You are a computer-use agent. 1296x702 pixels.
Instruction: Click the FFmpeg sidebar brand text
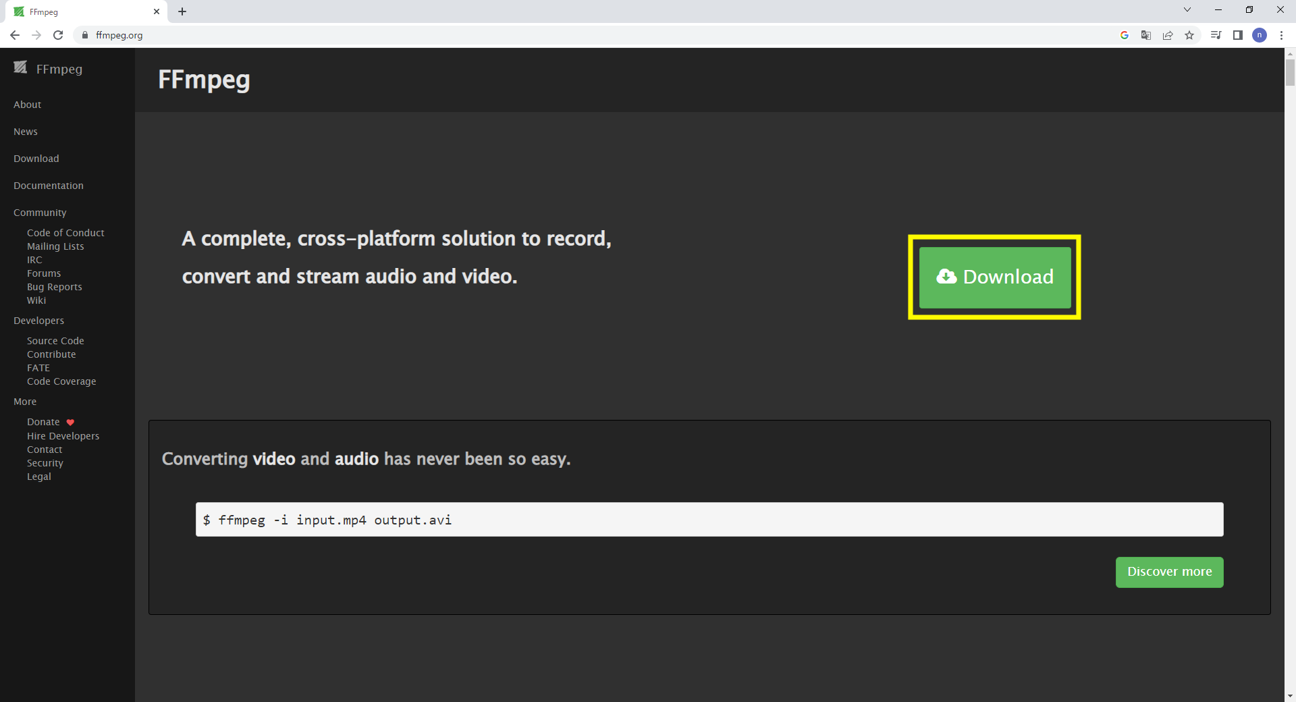(59, 69)
